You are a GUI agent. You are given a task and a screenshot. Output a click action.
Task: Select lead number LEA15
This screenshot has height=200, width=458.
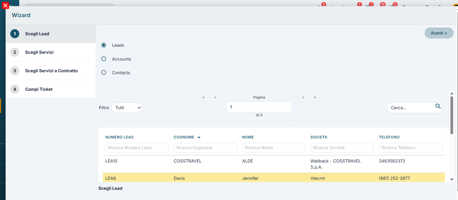pos(111,161)
